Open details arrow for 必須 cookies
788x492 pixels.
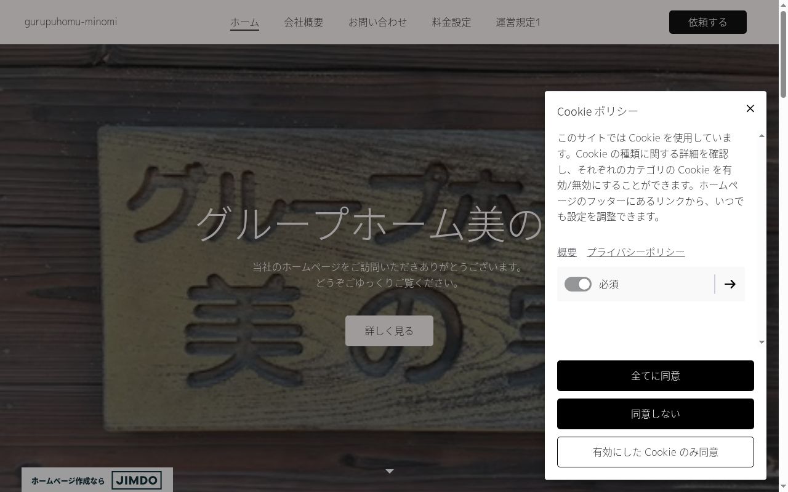tap(730, 284)
